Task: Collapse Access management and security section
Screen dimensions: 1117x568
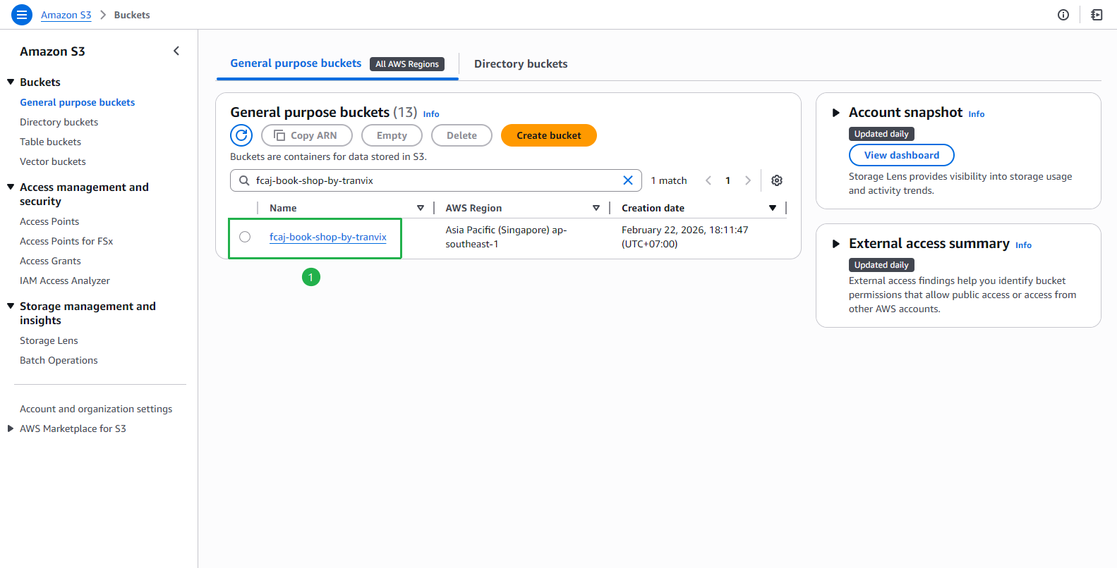Action: [x=11, y=187]
